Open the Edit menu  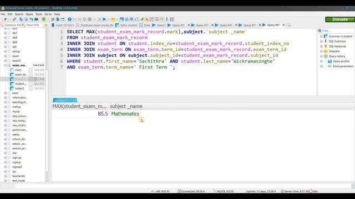pos(10,14)
